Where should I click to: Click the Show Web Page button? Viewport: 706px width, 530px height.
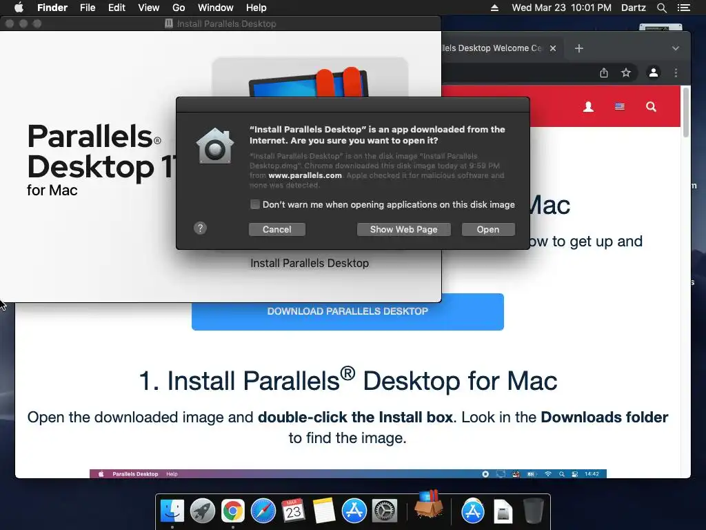[403, 229]
